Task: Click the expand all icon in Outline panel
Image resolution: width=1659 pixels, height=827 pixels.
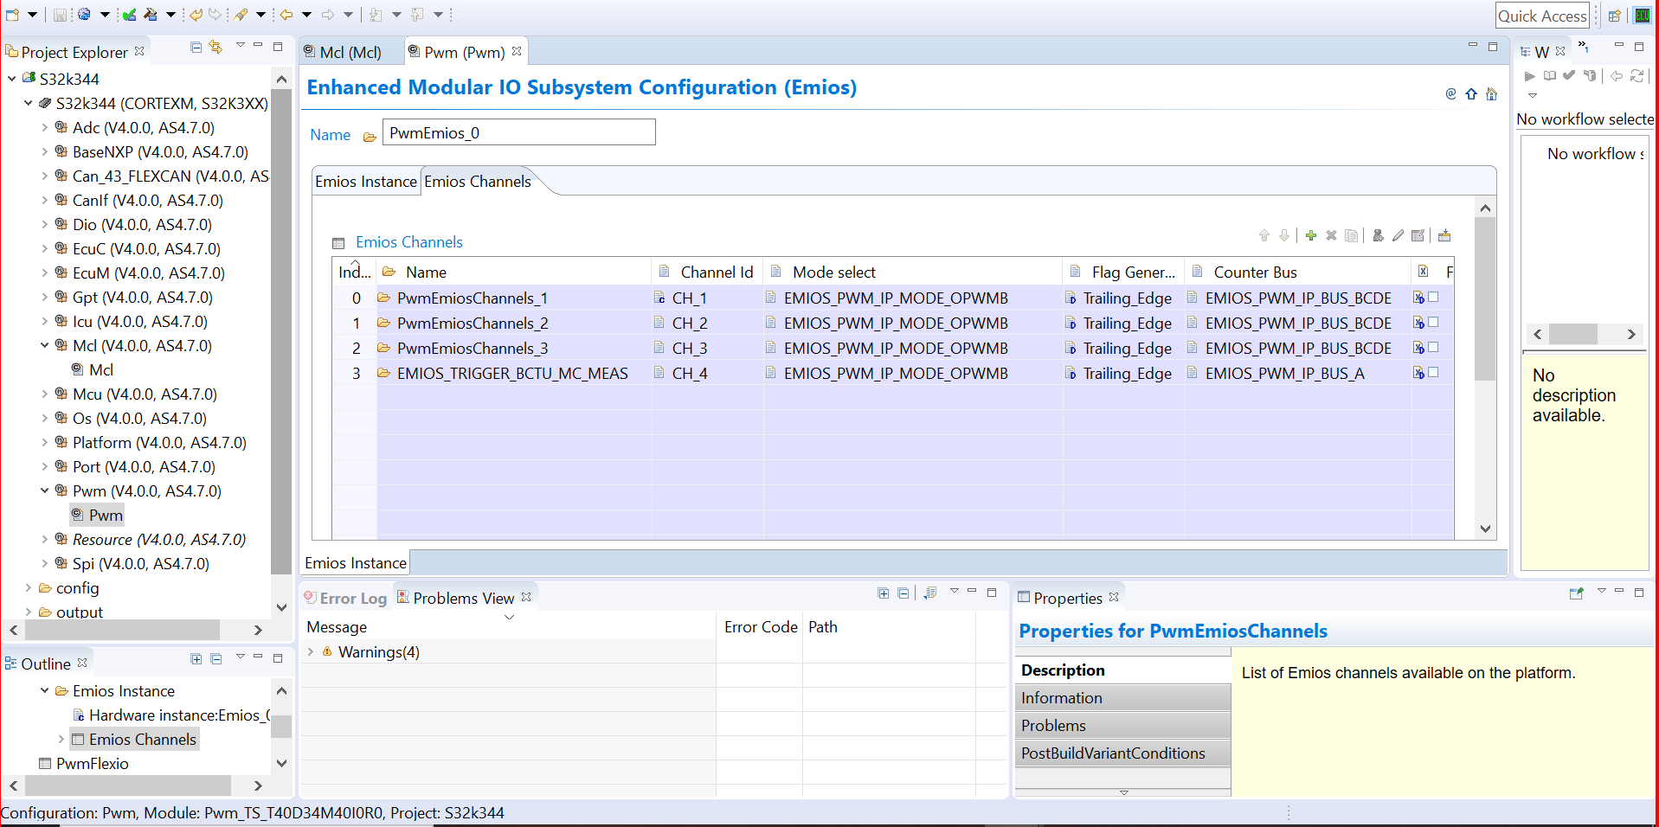Action: pyautogui.click(x=196, y=658)
